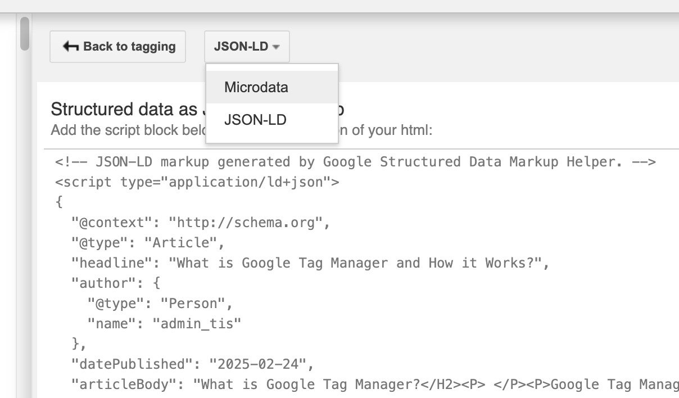
Task: Click the "@context": "http://schema.org" line
Action: (201, 223)
